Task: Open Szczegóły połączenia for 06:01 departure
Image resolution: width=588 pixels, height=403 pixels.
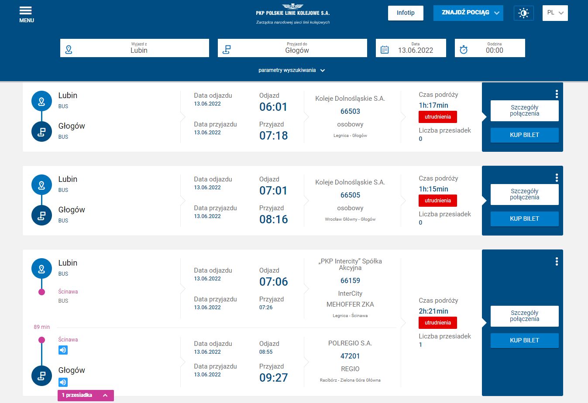Action: 524,111
